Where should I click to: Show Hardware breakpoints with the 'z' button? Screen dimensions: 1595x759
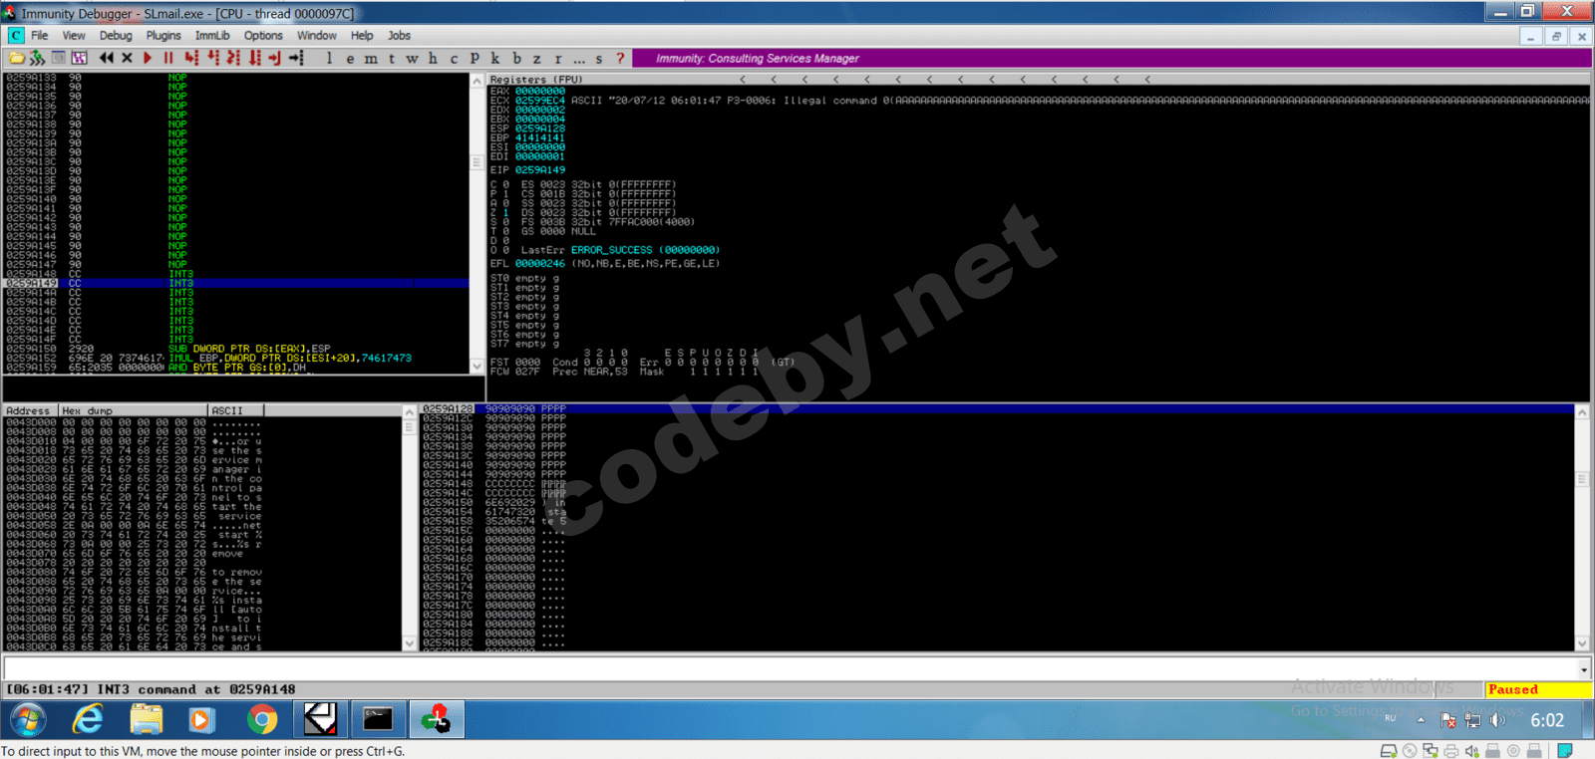(x=537, y=59)
